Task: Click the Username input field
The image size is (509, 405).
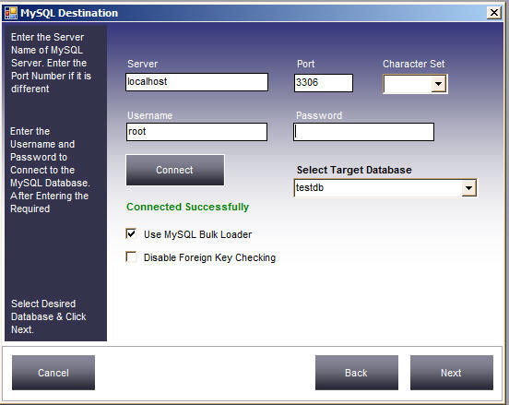Action: coord(196,132)
